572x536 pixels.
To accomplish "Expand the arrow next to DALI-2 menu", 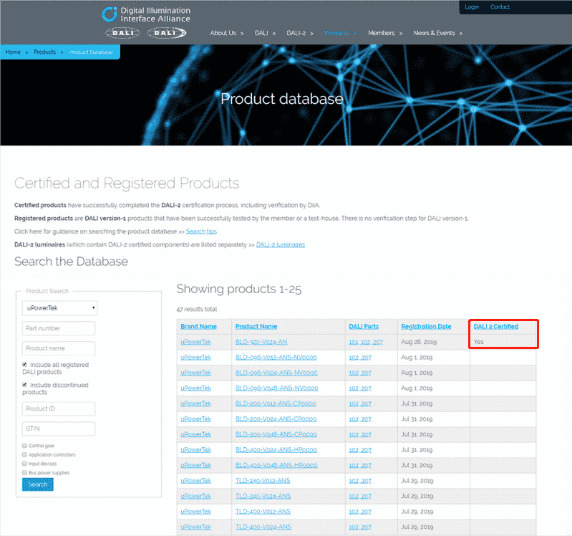I will (311, 33).
